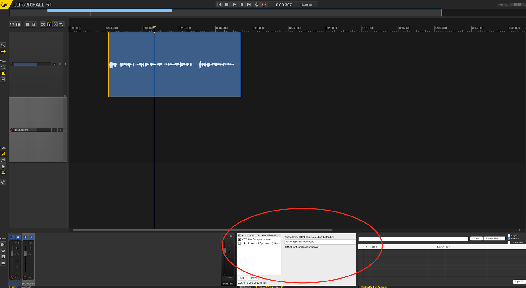526x288 pixels.
Task: Click the Master volume fader
Action: pos(224,250)
